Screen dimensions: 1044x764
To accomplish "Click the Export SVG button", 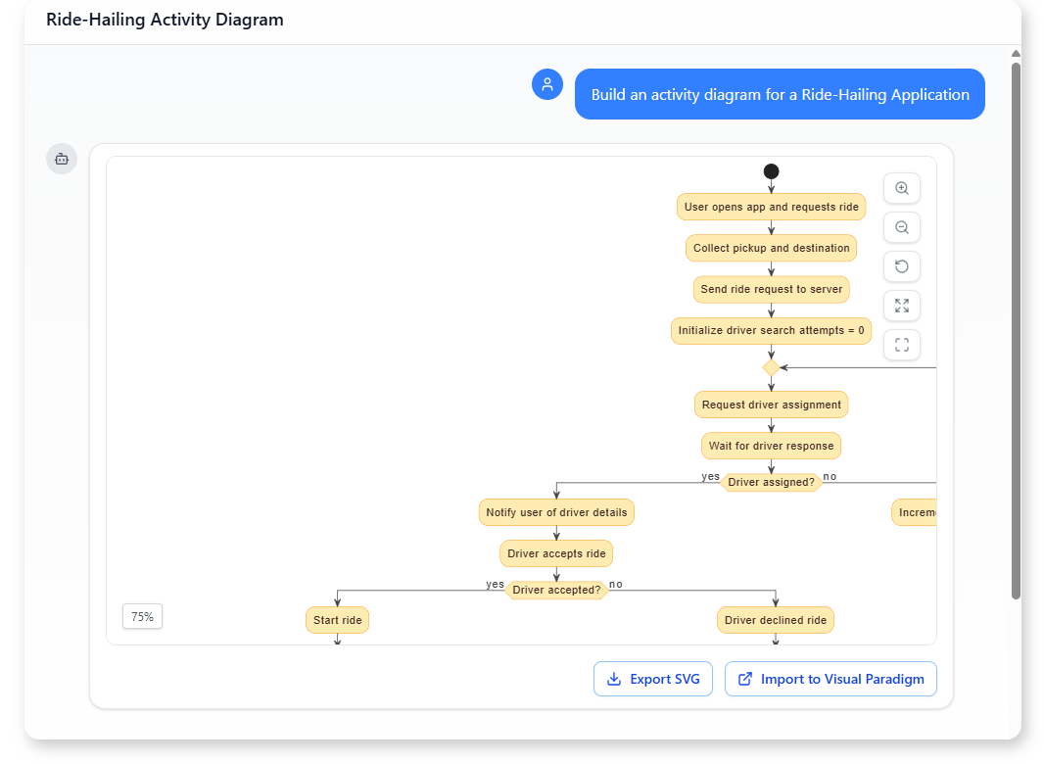I will (x=653, y=679).
